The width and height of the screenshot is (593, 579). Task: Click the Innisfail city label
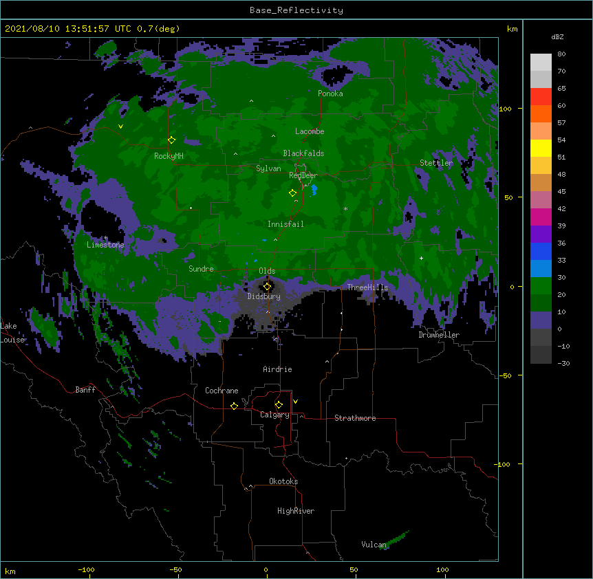click(x=285, y=224)
